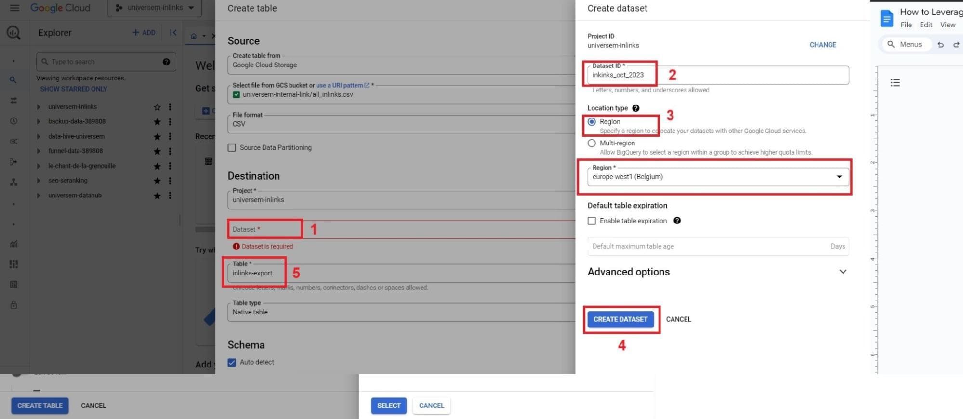Click the BigQuery logo icon in sidebar
The width and height of the screenshot is (963, 419).
13,33
